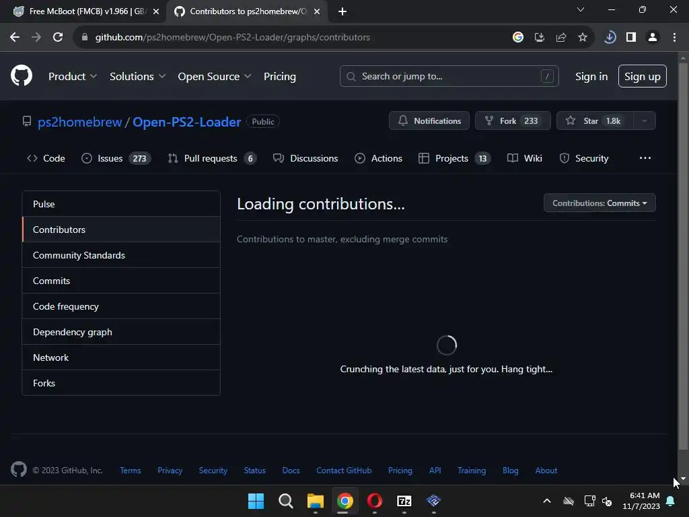Click GitHub logo in footer

coord(19,469)
